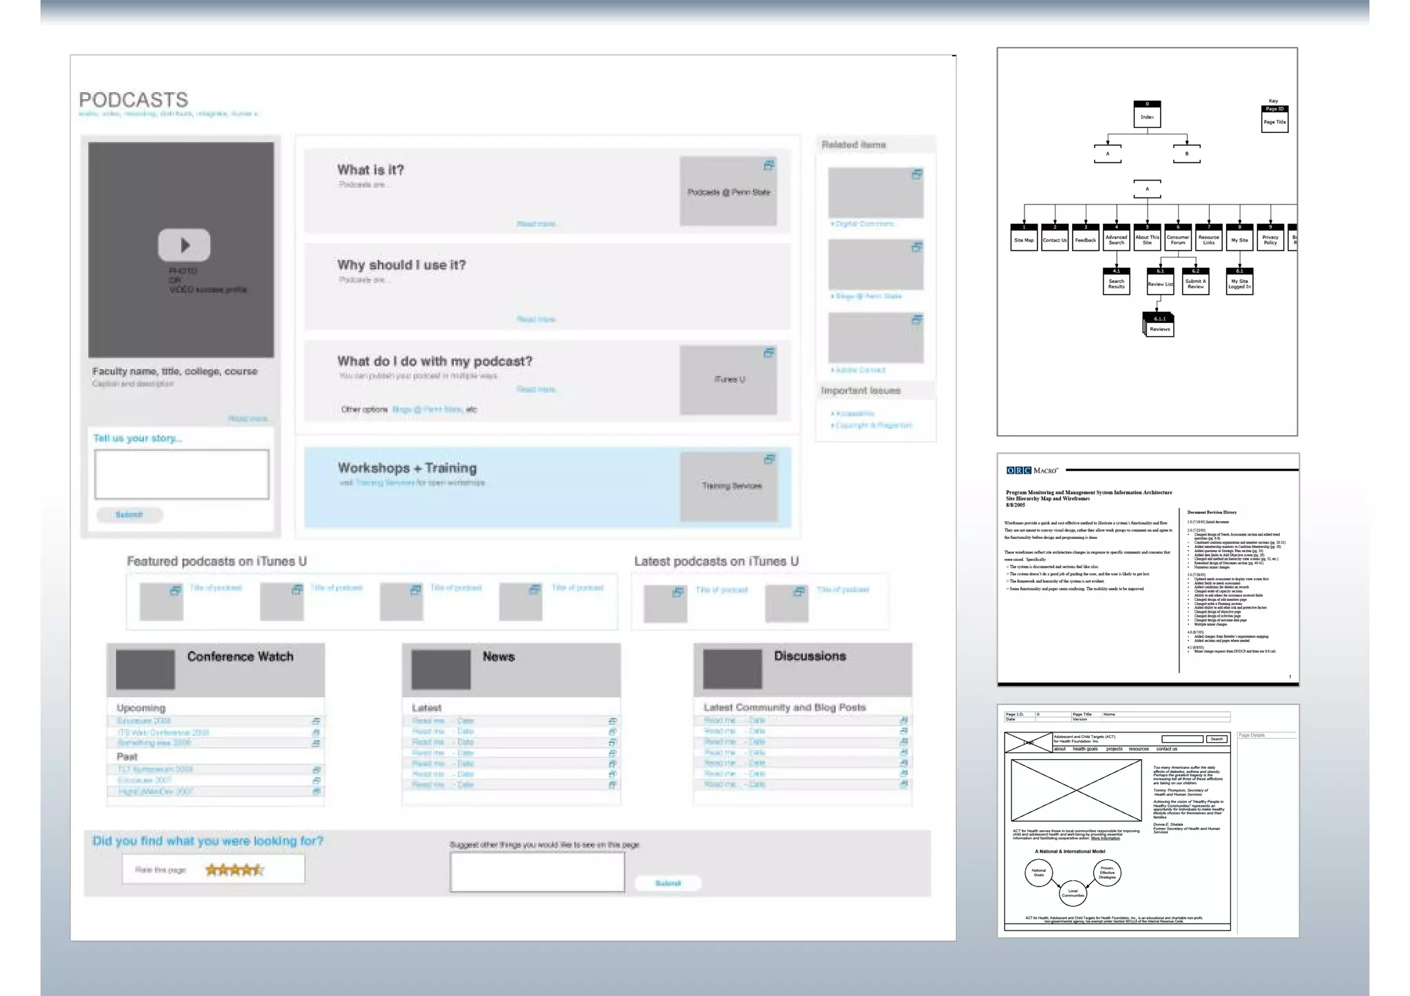Open first Title of podcast link in Featured
This screenshot has width=1410, height=996.
coord(215,588)
